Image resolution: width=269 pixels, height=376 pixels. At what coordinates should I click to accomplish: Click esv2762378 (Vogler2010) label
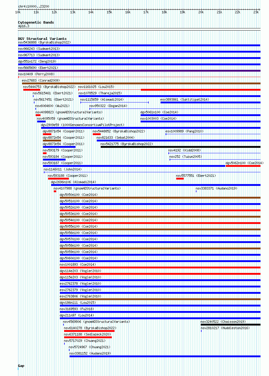click(x=80, y=284)
